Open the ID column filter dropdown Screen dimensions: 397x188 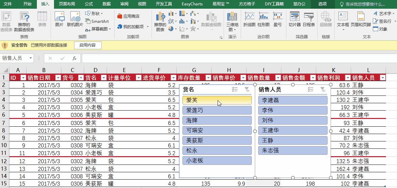[23, 78]
